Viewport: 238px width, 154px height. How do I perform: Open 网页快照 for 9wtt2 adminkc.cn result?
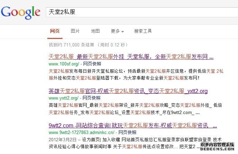click(127, 133)
